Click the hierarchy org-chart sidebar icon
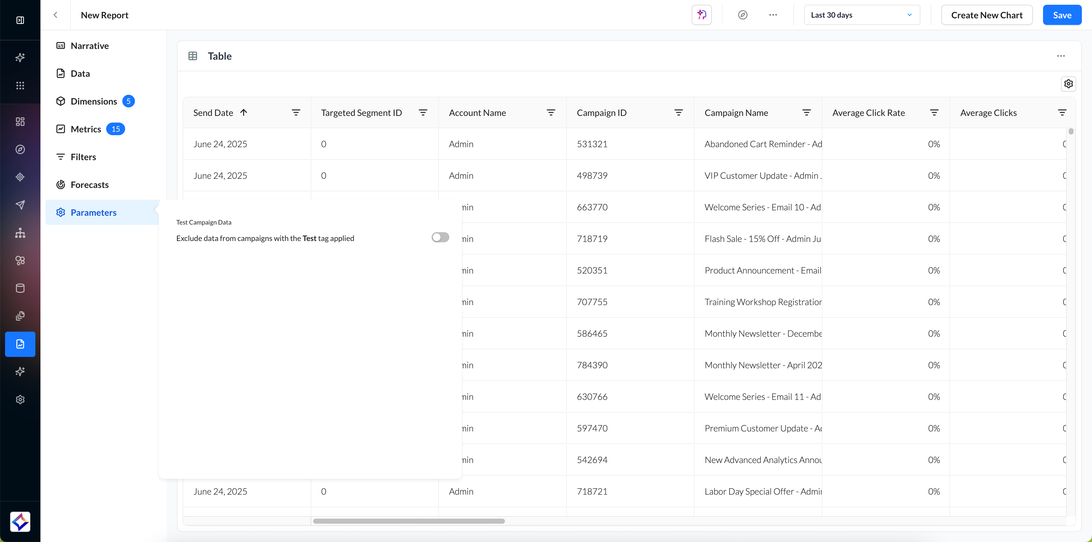 click(x=20, y=233)
